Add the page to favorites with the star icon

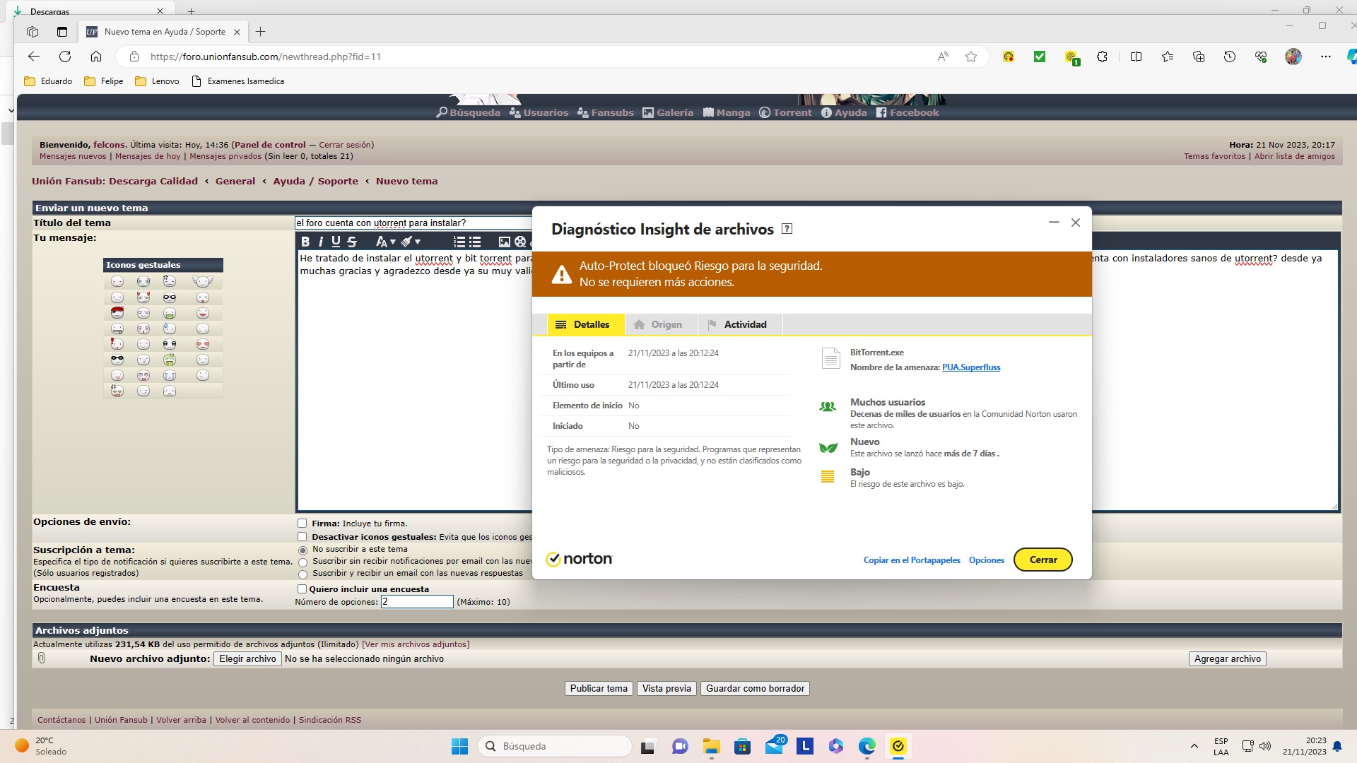coord(971,57)
